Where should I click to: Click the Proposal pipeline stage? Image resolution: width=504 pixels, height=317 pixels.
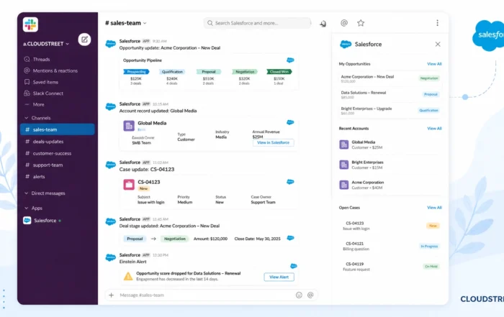209,72
